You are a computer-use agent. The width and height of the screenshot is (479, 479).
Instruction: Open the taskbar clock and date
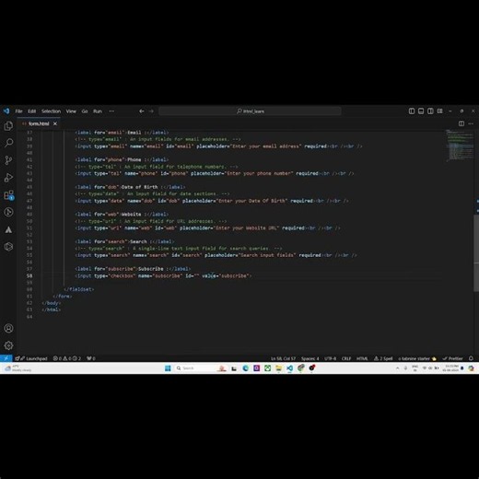click(x=450, y=368)
